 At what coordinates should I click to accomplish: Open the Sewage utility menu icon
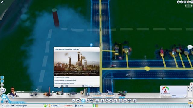coord(92,101)
